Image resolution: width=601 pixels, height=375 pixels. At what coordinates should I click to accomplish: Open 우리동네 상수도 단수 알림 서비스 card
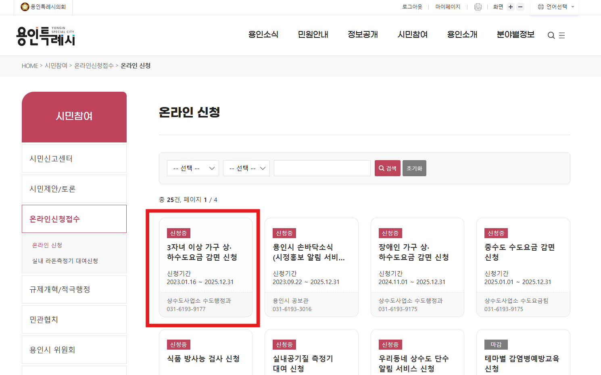pyautogui.click(x=417, y=352)
